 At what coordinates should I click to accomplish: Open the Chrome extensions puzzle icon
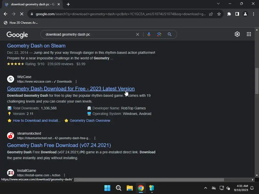tap(229, 14)
